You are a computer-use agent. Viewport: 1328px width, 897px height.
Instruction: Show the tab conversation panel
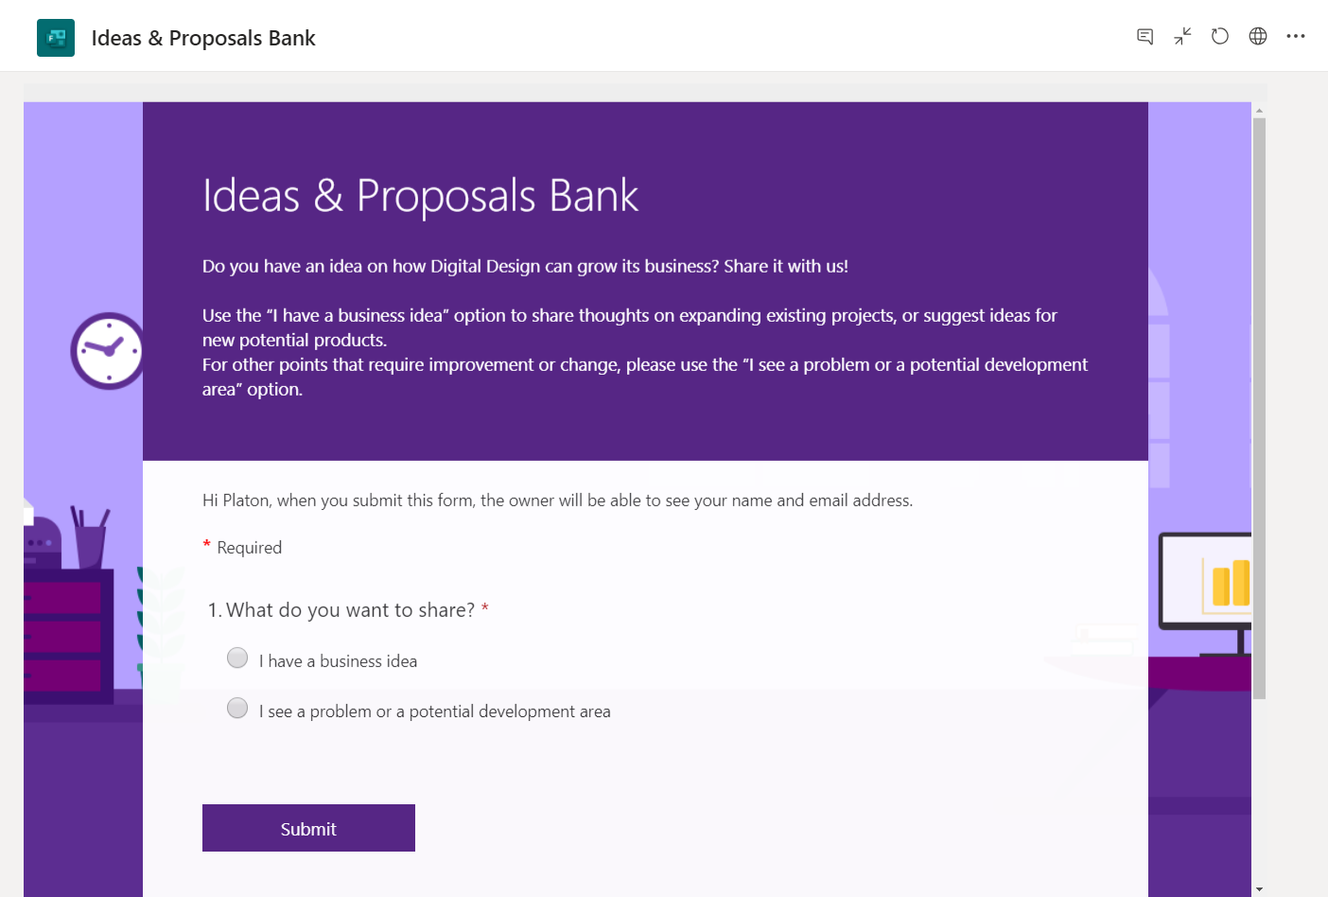[x=1145, y=37]
